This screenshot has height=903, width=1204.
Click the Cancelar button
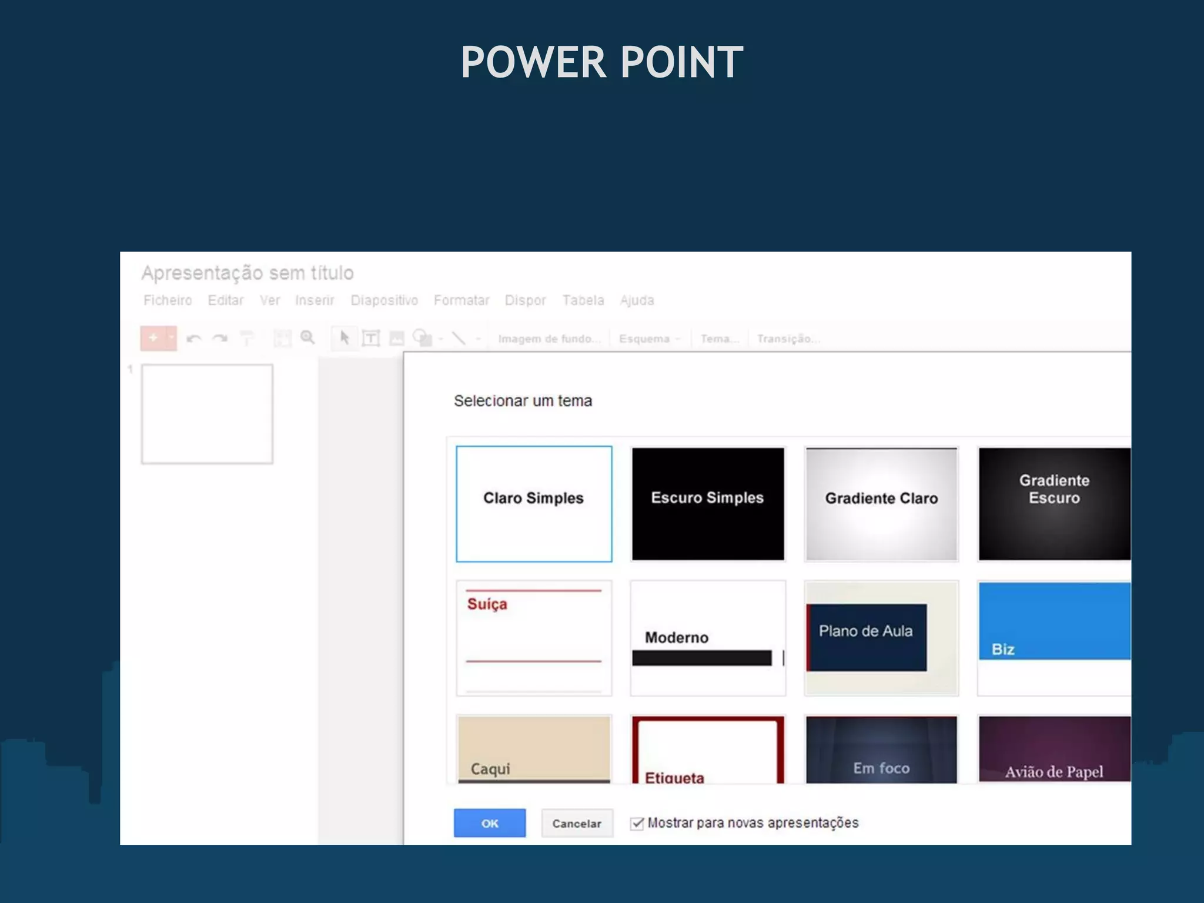pyautogui.click(x=577, y=823)
